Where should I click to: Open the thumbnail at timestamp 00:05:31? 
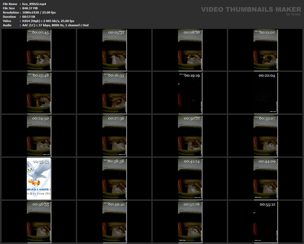pyautogui.click(x=114, y=50)
